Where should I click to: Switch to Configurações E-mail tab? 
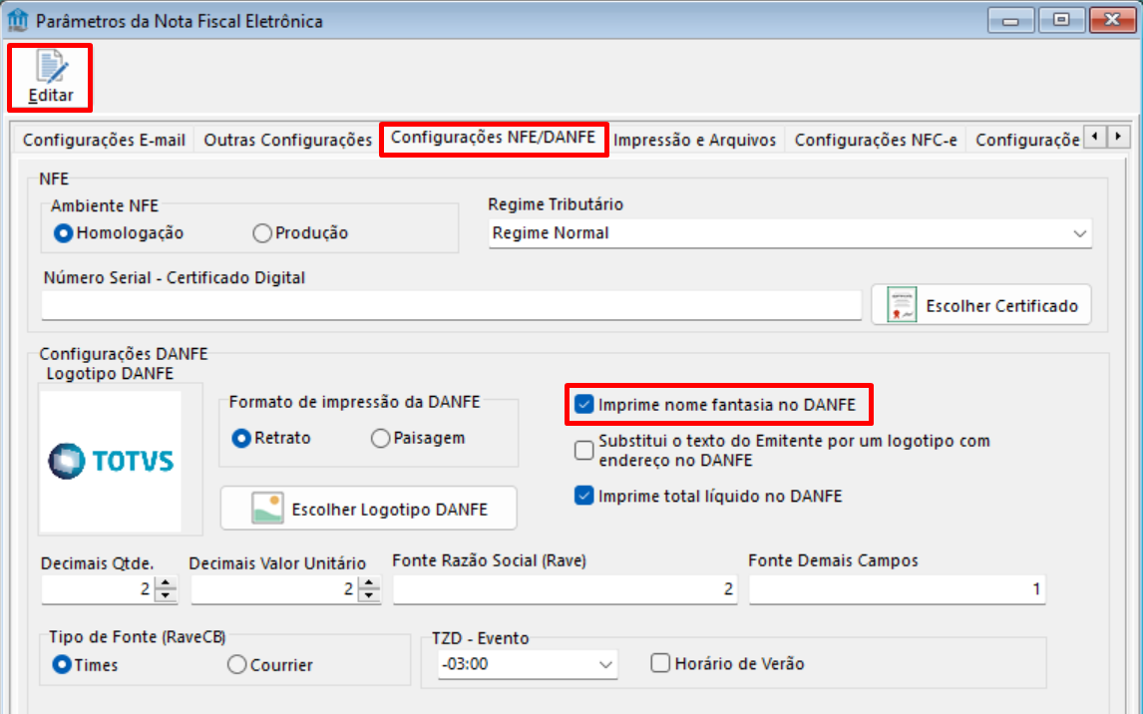[104, 140]
